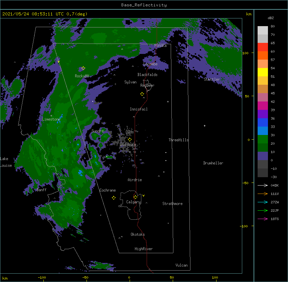Click the Ponoka label

pyautogui.click(x=160, y=46)
